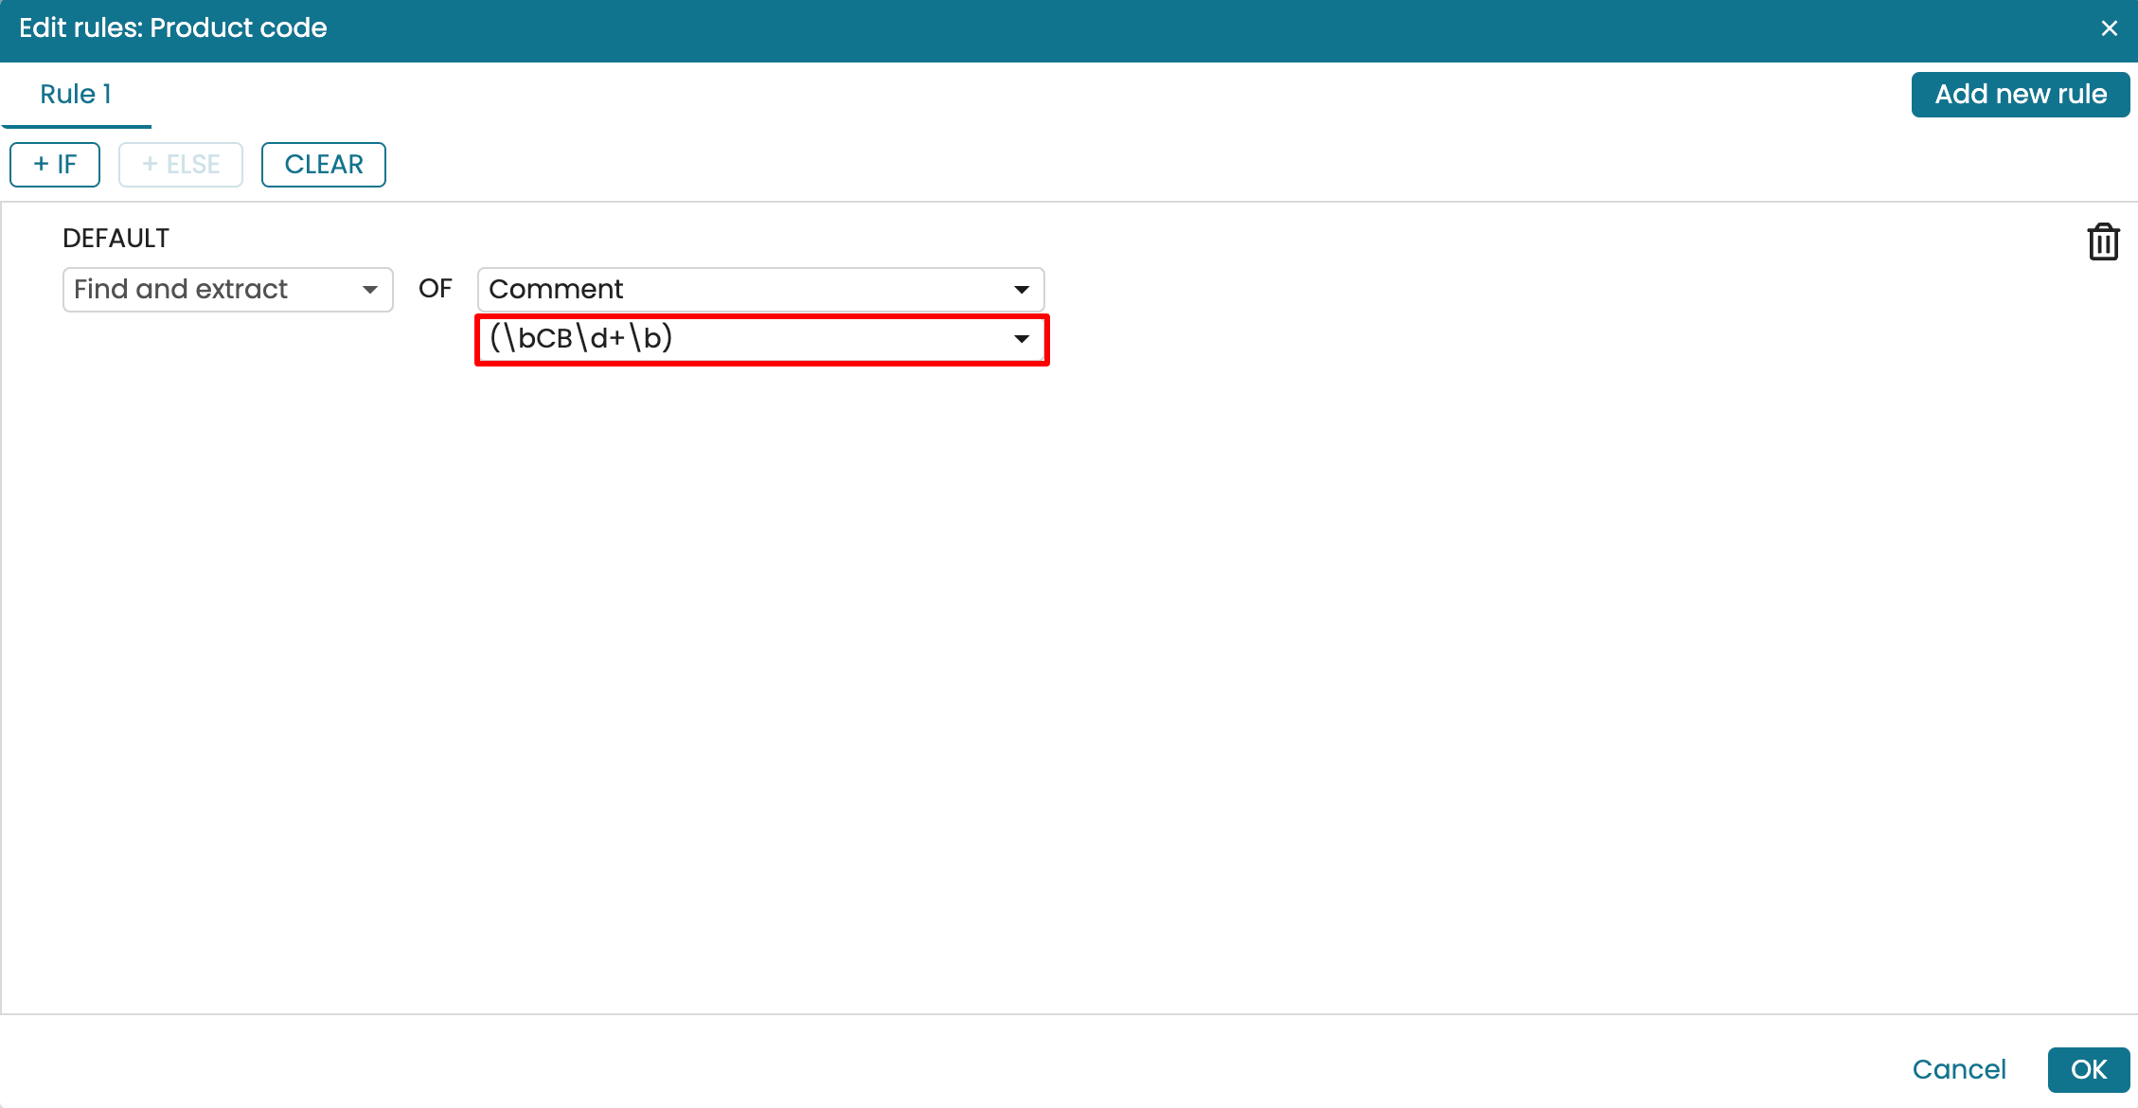Viewport: 2138px width, 1108px height.
Task: Add an IF condition
Action: pos(55,165)
